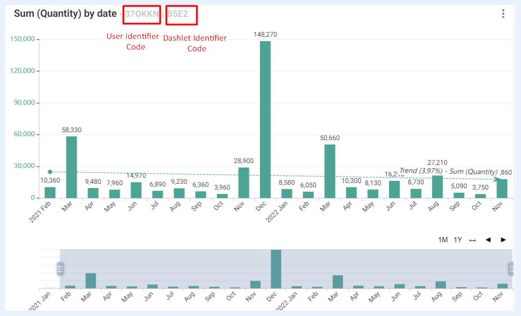Grab the right range slider handle

click(x=511, y=269)
